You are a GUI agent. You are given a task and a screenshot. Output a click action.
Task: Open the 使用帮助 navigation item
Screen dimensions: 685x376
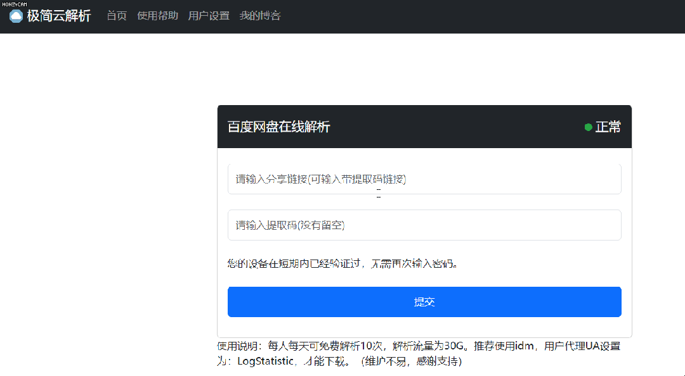(157, 16)
